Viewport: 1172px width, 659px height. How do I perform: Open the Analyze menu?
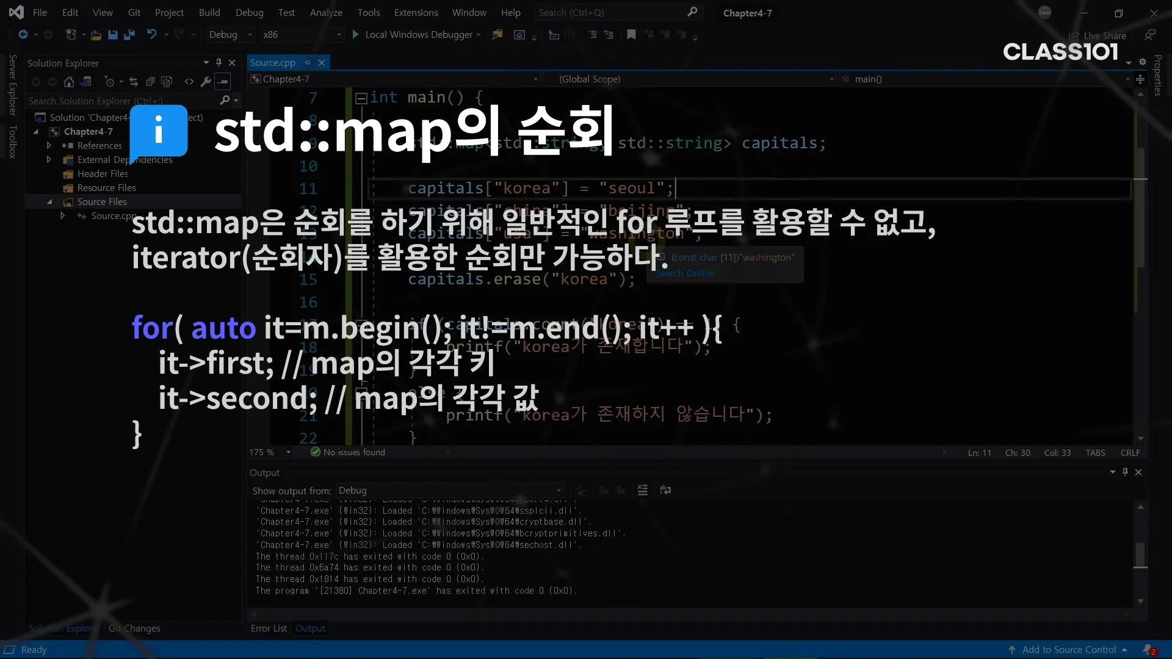[325, 13]
